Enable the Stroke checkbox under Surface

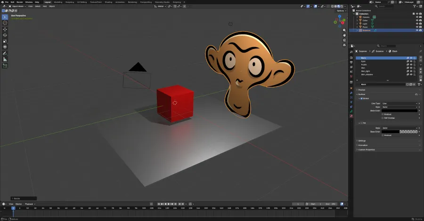click(361, 98)
